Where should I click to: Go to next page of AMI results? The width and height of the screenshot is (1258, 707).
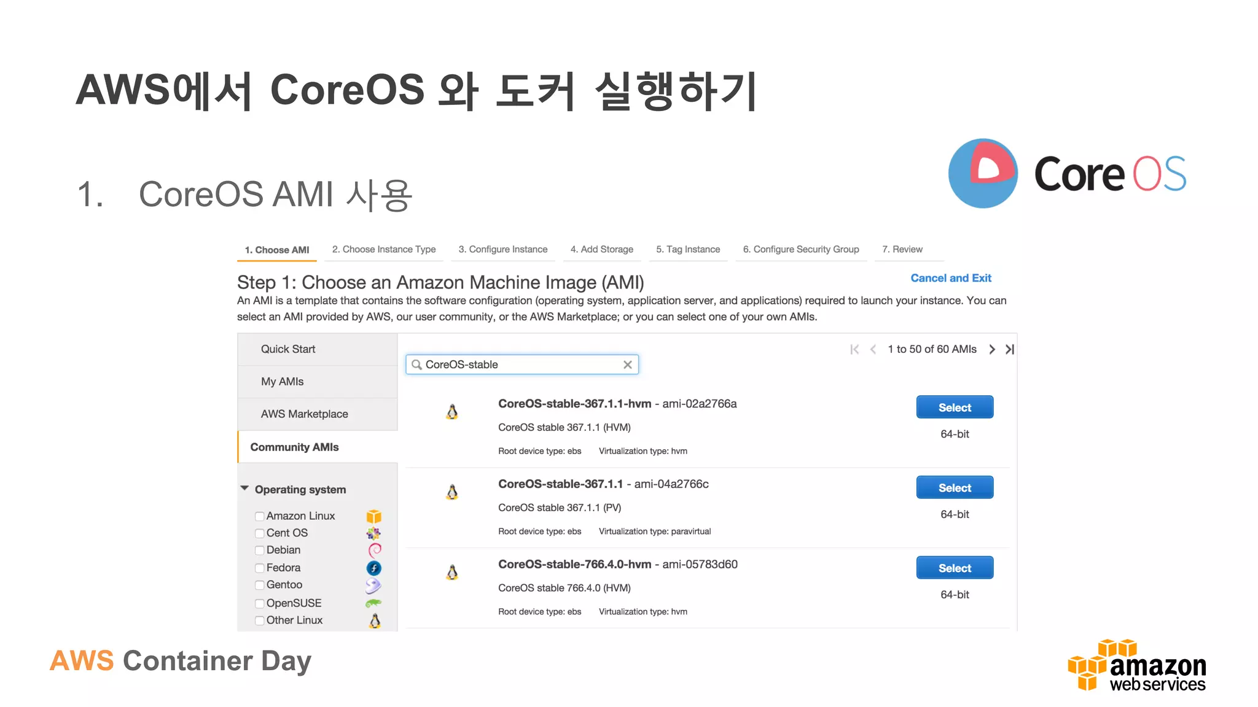991,349
